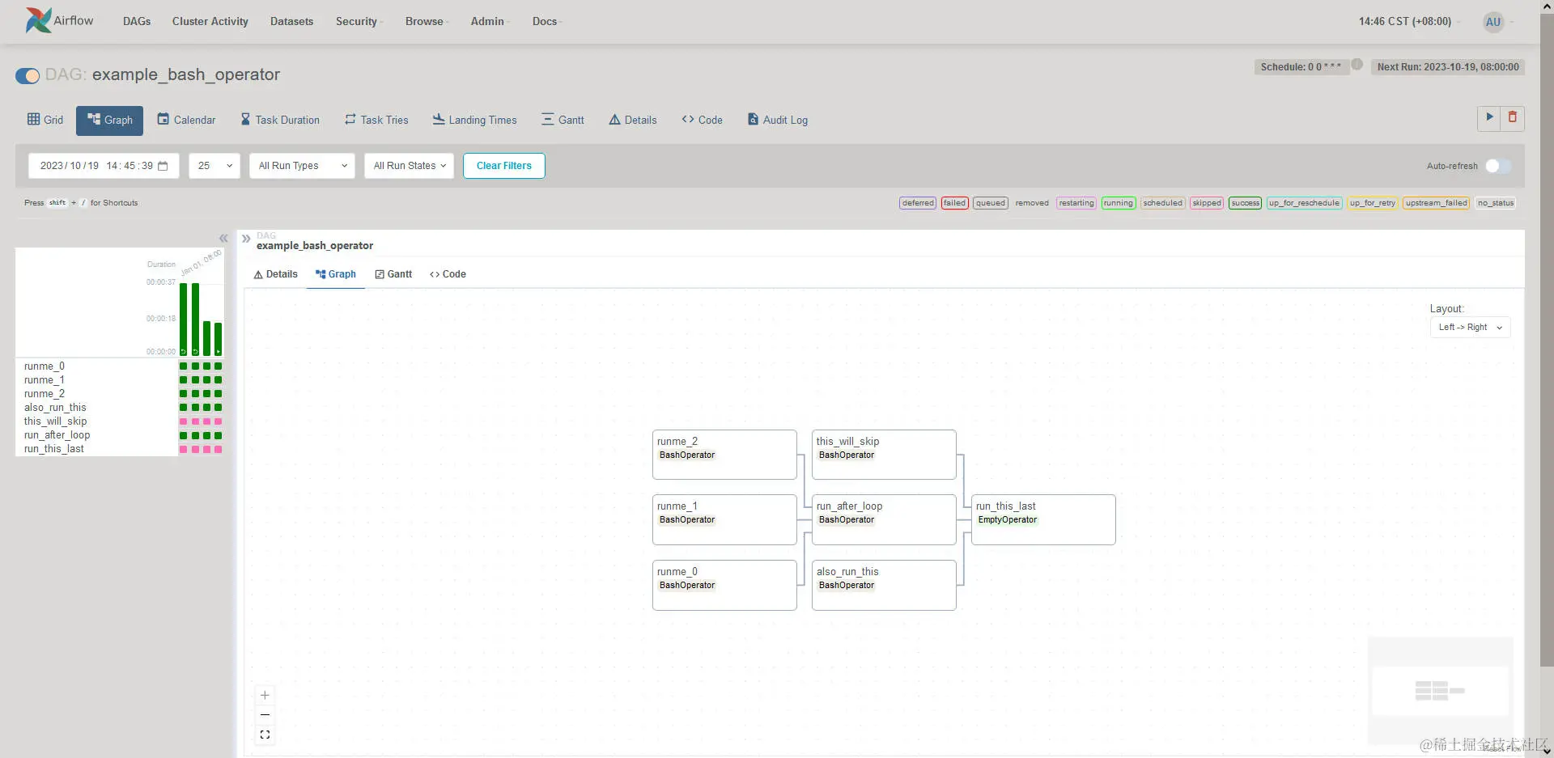1554x758 pixels.
Task: Open the top-bar Code view
Action: coord(702,120)
